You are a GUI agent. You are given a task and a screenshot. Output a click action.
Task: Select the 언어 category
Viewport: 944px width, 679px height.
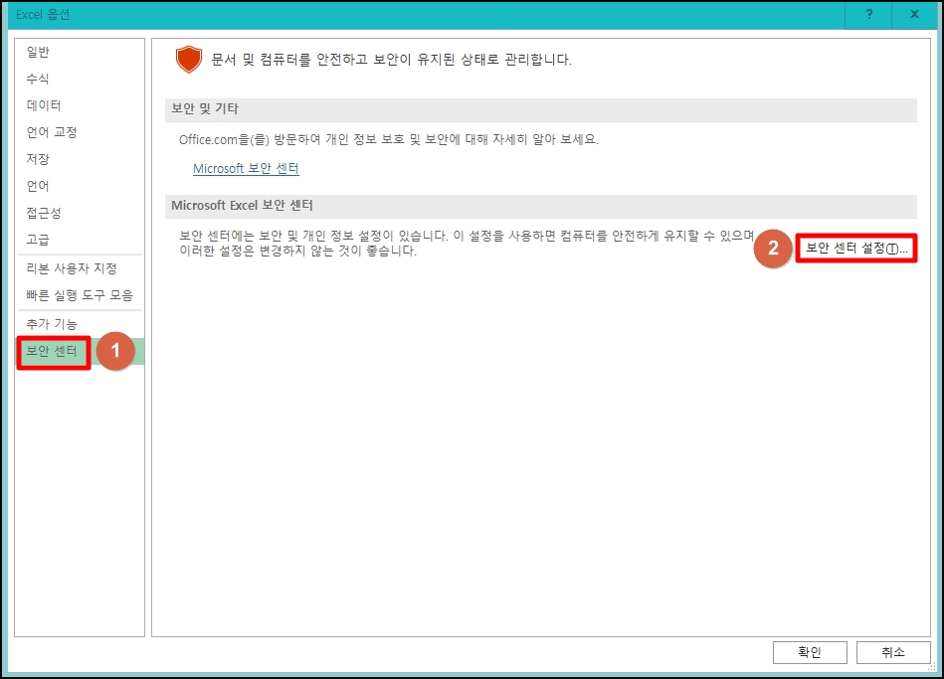pyautogui.click(x=39, y=185)
